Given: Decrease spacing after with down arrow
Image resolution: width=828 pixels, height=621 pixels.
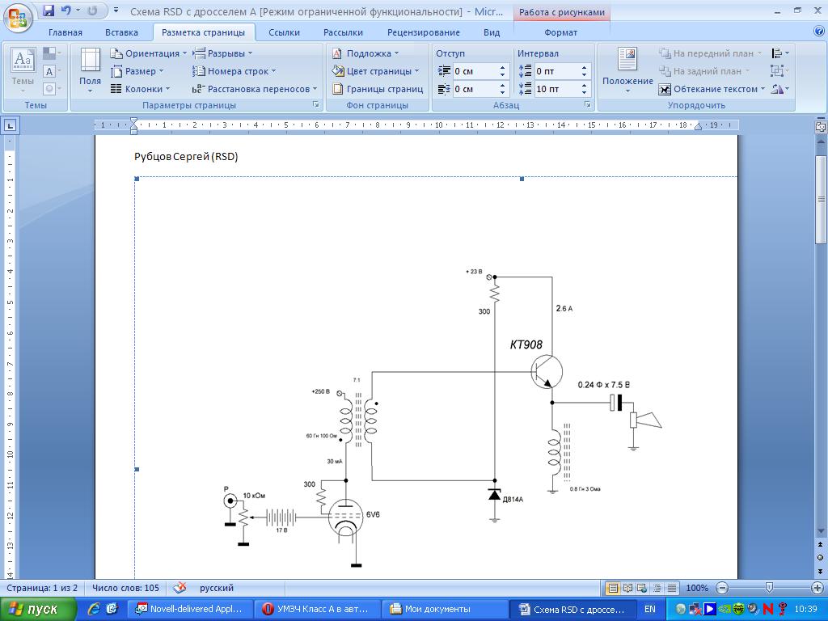Looking at the screenshot, I should pyautogui.click(x=584, y=92).
